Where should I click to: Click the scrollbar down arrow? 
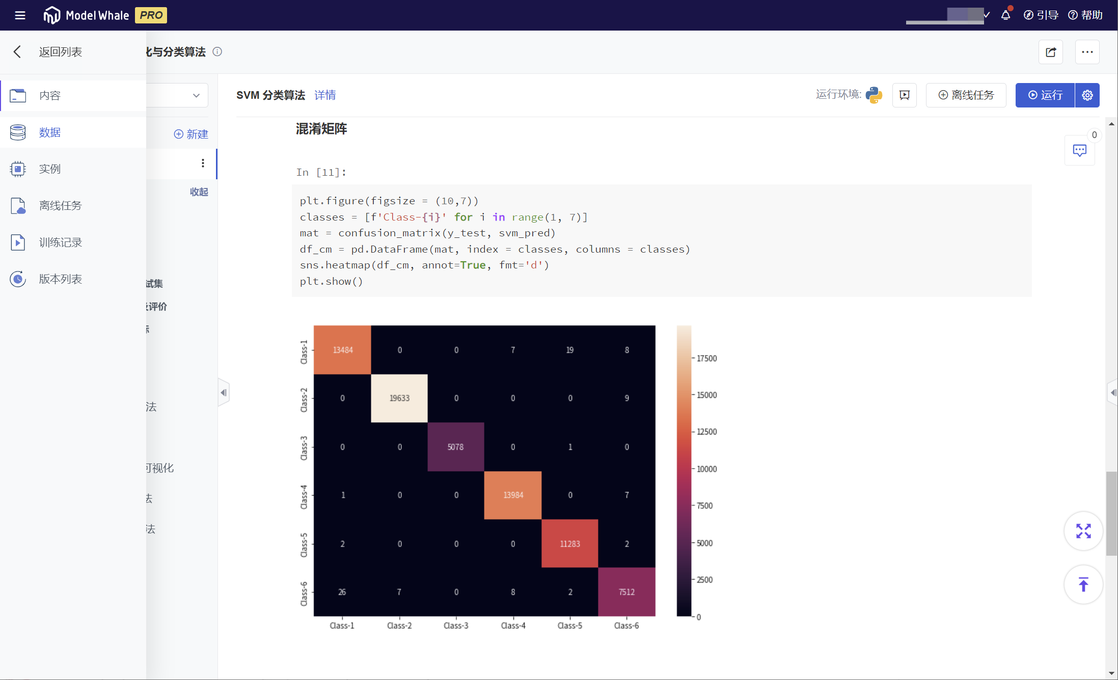click(1111, 673)
